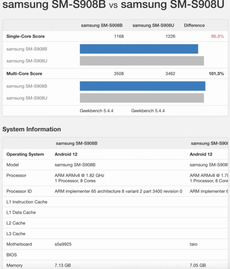
Task: Click the single-core score 1226
Action: [x=170, y=36]
